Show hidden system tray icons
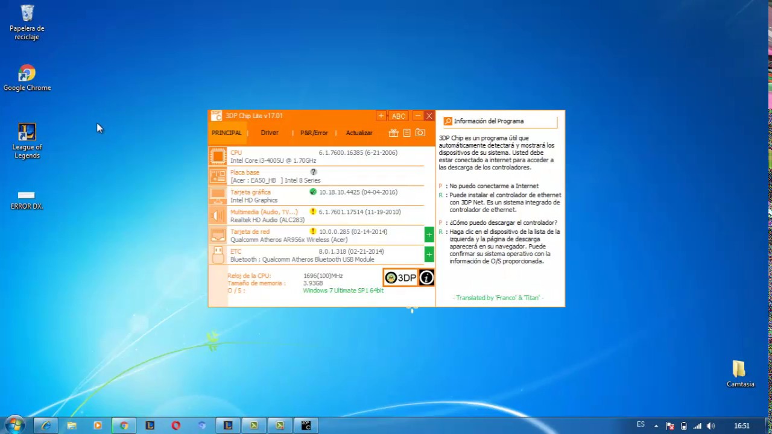This screenshot has width=772, height=434. point(656,426)
